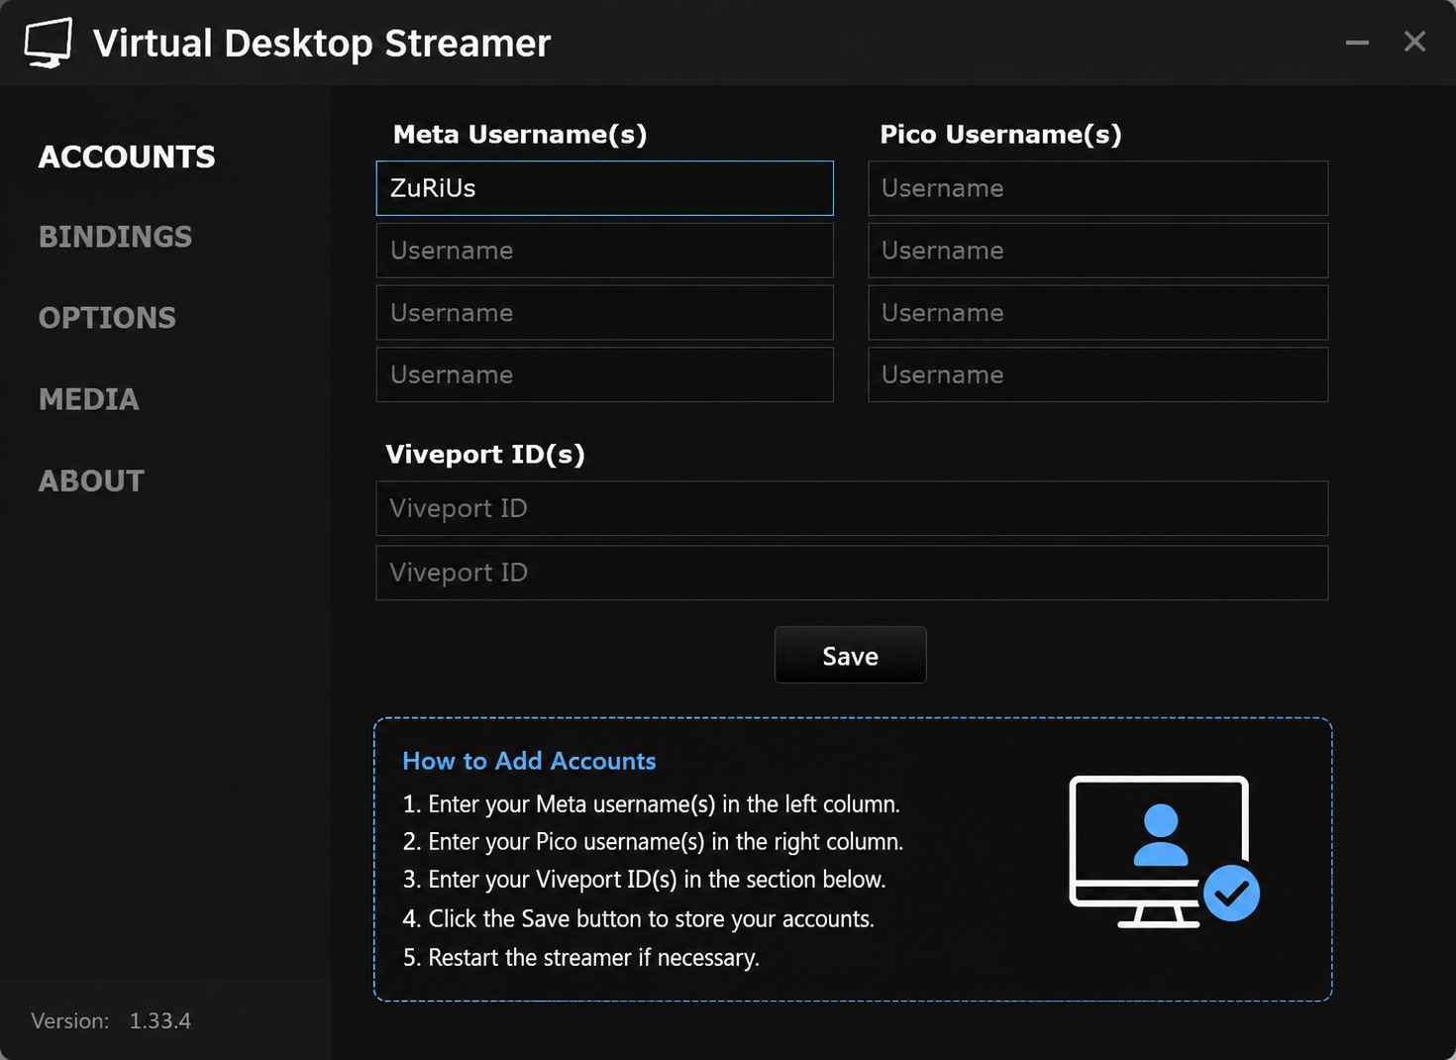Click the Virtual Desktop Streamer monitor logo
The height and width of the screenshot is (1060, 1456).
(x=49, y=43)
